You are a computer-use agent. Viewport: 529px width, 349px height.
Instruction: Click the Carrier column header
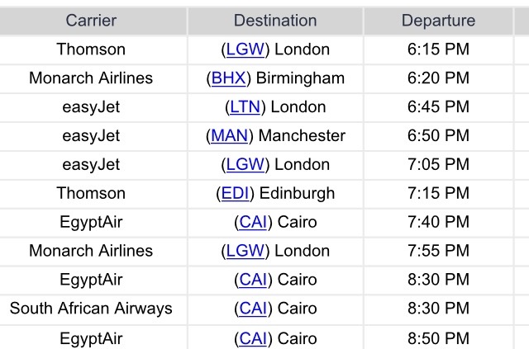click(91, 21)
